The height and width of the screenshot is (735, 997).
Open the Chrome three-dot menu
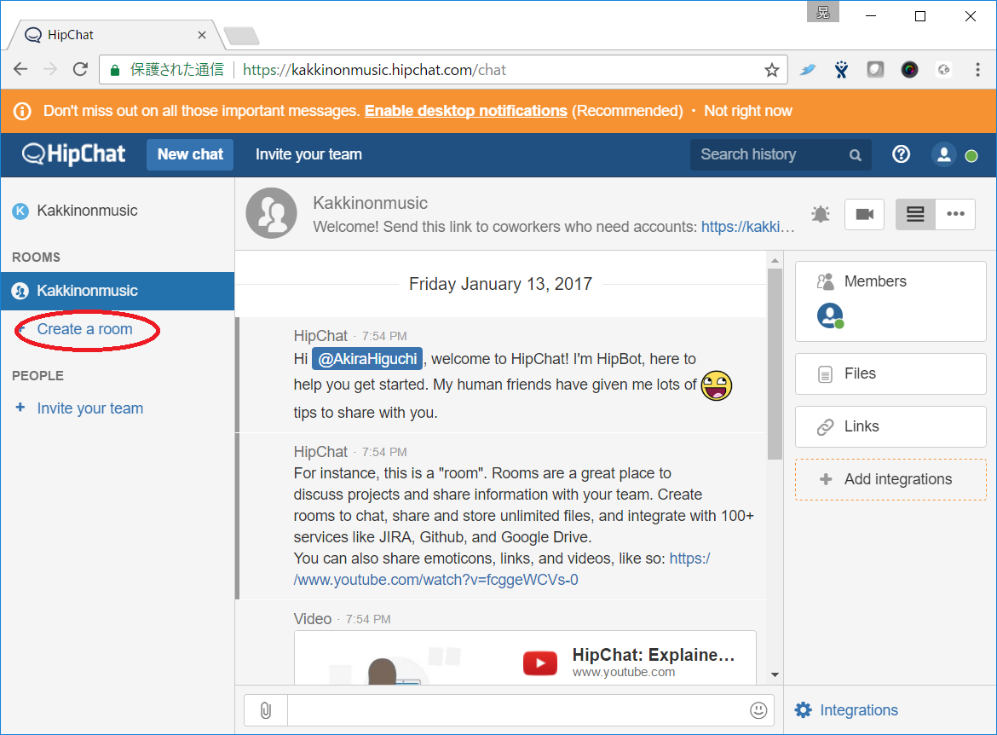click(978, 70)
